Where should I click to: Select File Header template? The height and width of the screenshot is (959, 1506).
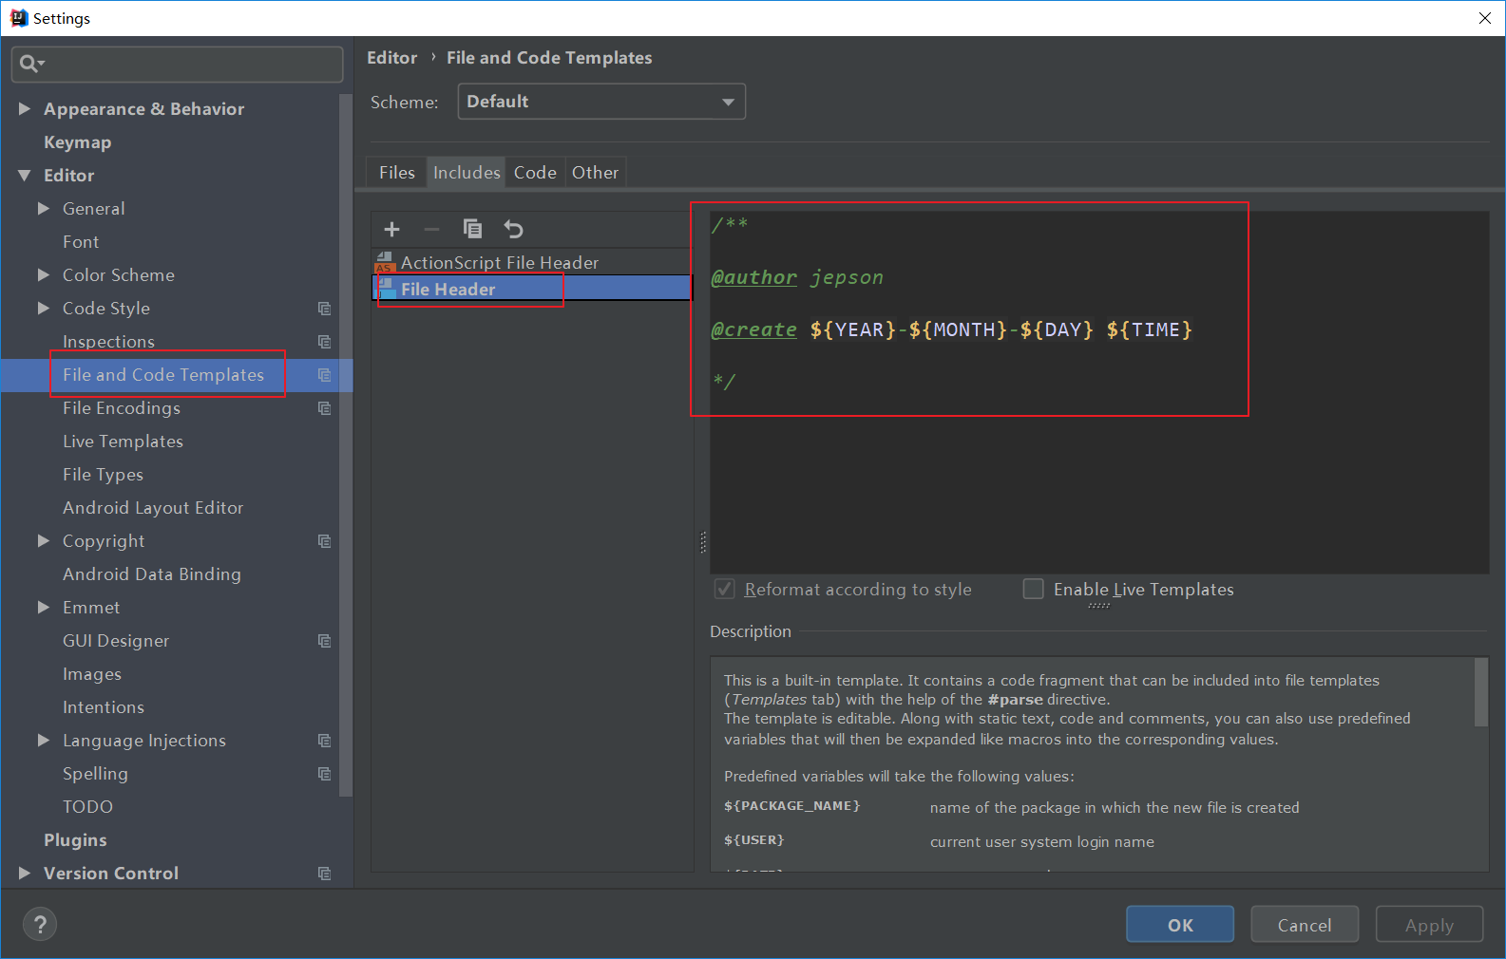coord(532,289)
